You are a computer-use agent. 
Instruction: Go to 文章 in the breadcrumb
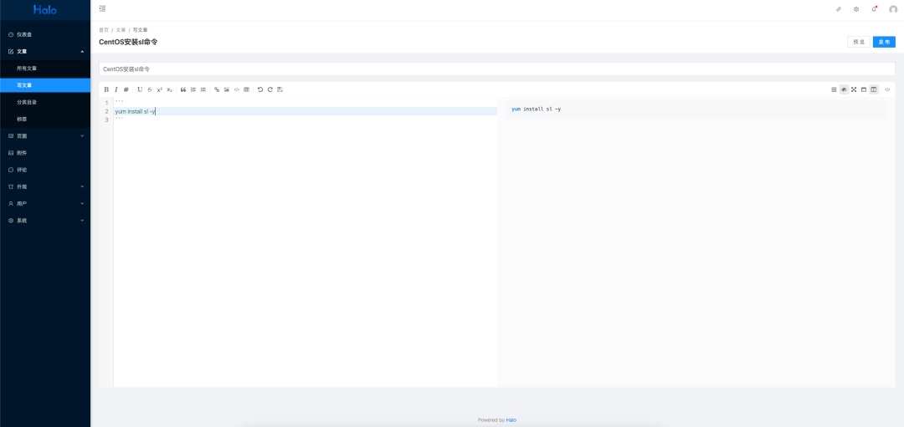[121, 30]
